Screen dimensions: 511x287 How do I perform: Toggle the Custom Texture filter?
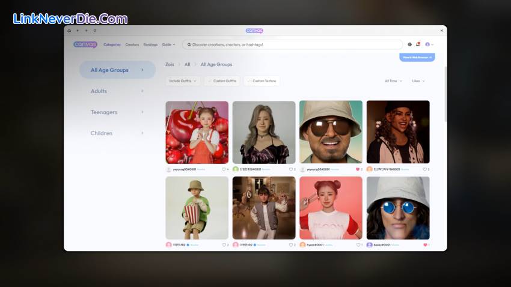(x=264, y=80)
